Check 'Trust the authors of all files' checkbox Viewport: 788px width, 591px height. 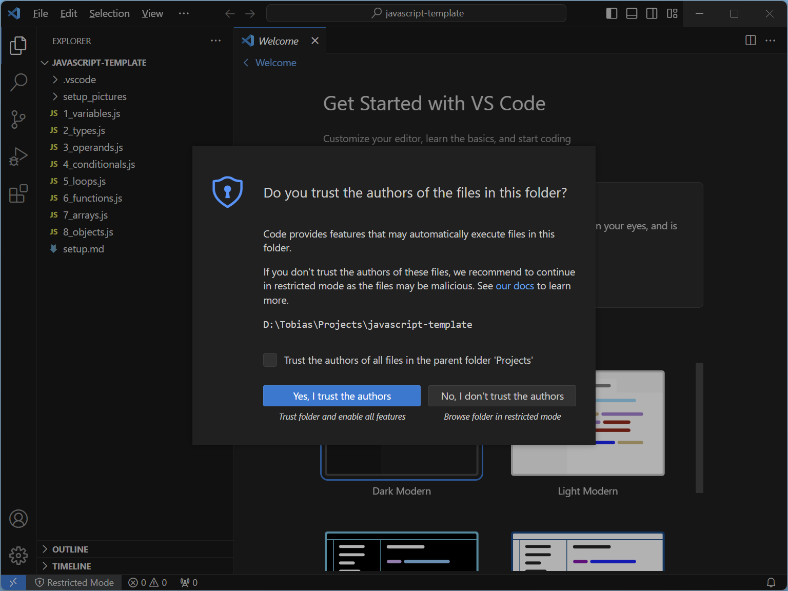[270, 360]
